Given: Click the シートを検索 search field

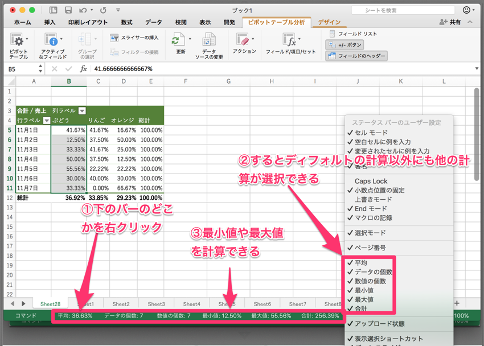Looking at the screenshot, I should [x=403, y=10].
